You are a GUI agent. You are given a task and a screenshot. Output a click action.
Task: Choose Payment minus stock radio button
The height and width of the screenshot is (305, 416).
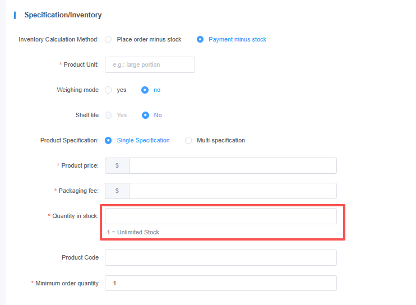pos(200,40)
